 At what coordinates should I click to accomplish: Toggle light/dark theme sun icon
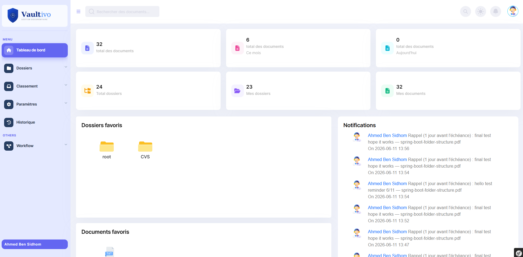point(480,11)
